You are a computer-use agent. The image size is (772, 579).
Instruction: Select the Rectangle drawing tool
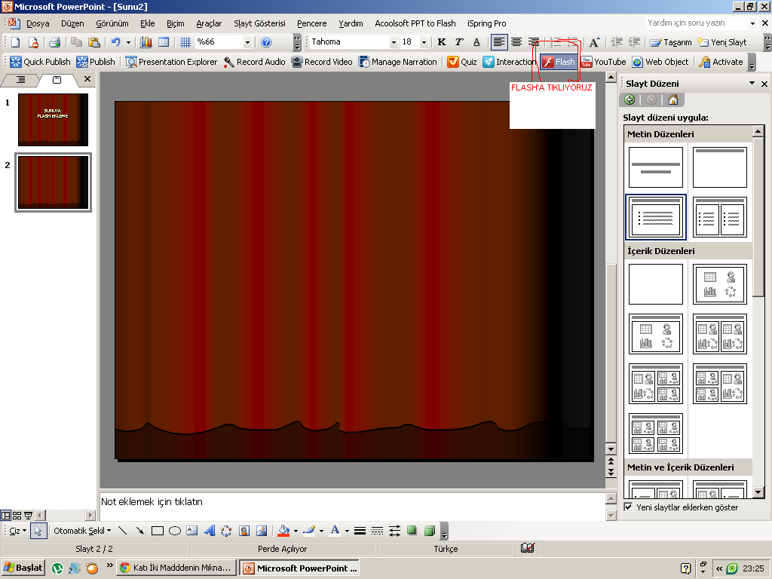pos(158,531)
